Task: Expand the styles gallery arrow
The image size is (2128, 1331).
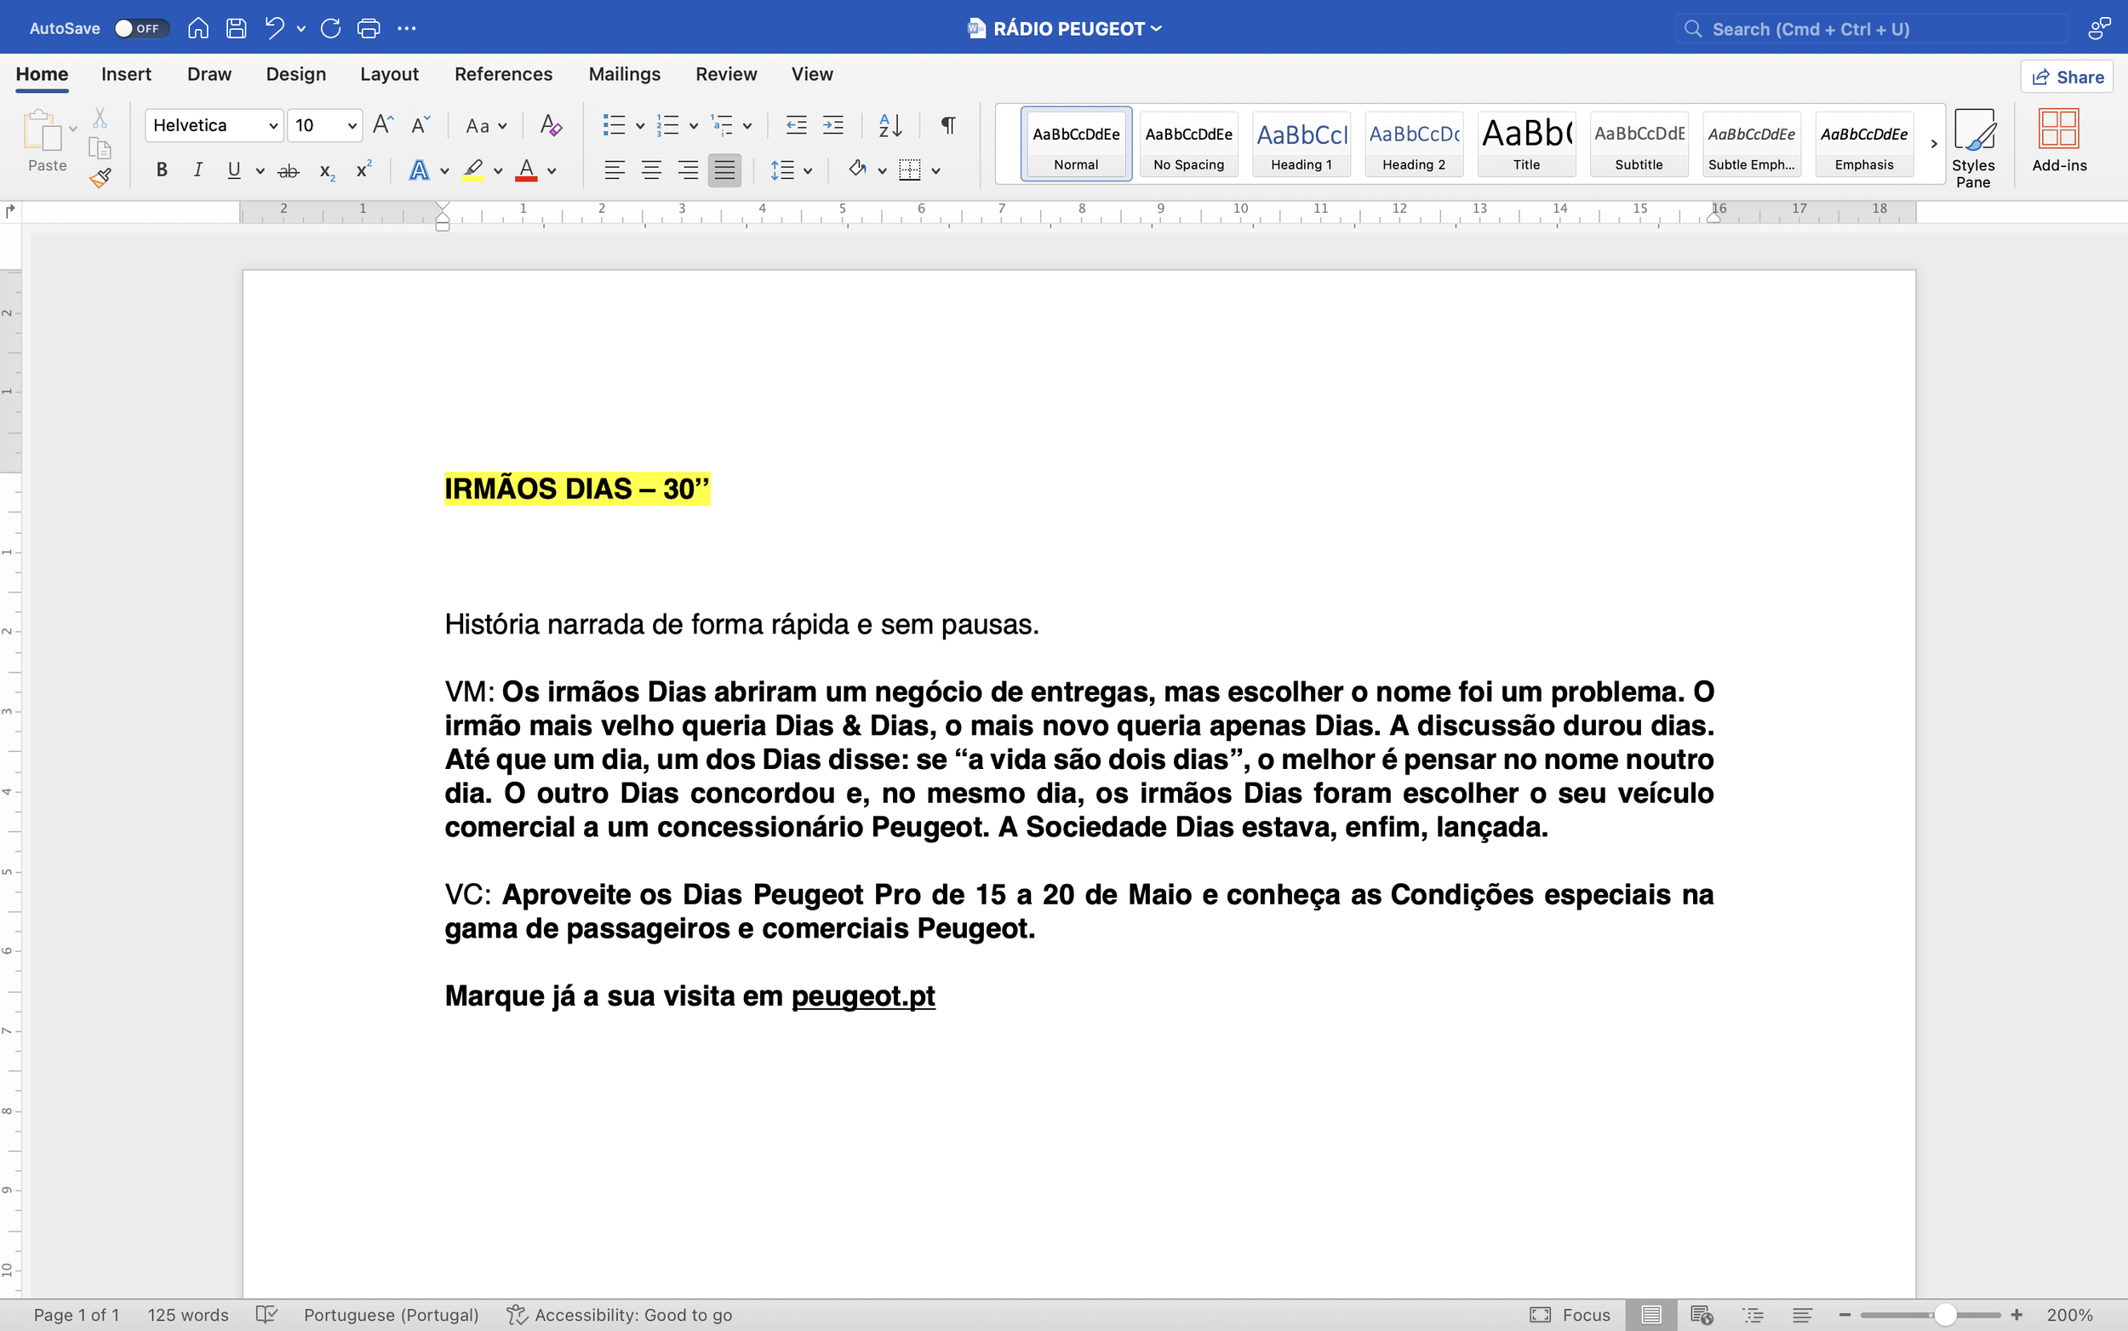Action: tap(1934, 143)
